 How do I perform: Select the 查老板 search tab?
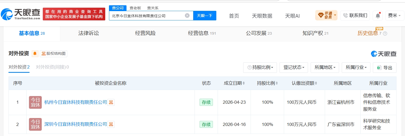coord(135,8)
